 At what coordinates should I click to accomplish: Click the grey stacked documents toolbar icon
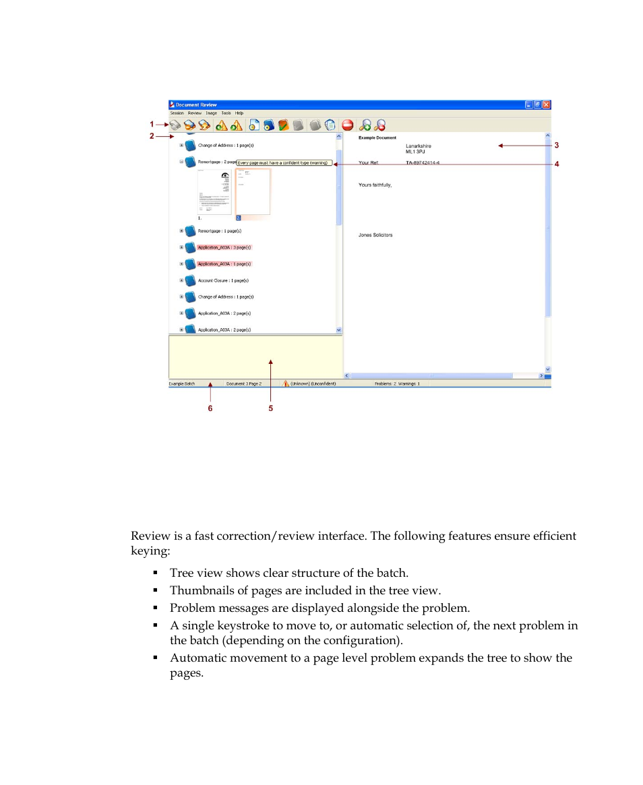(315, 125)
